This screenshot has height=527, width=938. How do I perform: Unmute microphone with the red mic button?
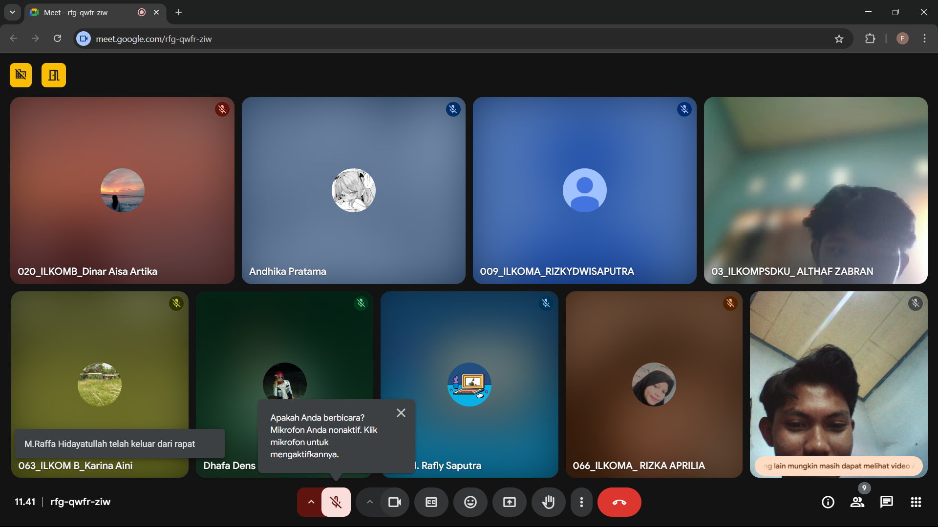[x=336, y=502]
